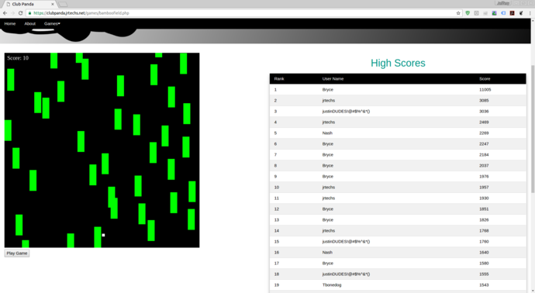Screen dimensions: 535x293
Task: Click the Score: 10 label in game
Action: 18,58
